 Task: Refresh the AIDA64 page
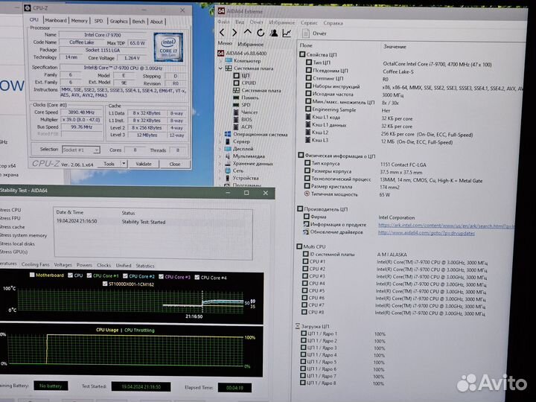point(261,33)
